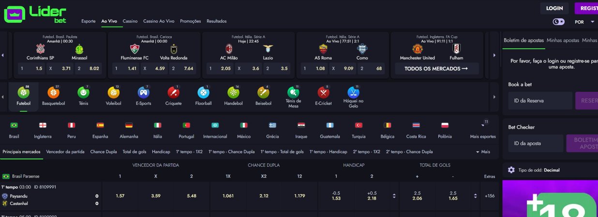598x217 pixels.
Task: Show previous featured matches with left arrow
Action: [3, 55]
